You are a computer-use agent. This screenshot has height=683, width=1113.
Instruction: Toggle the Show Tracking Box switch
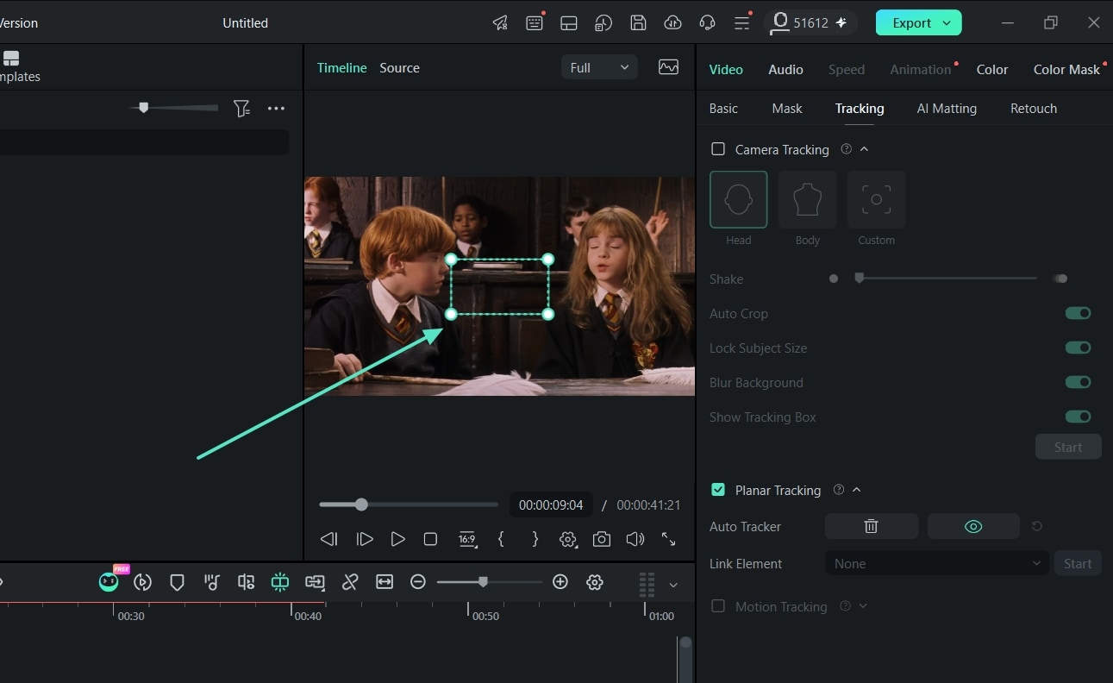pos(1079,417)
